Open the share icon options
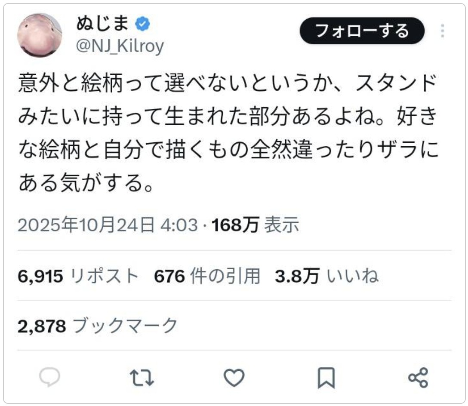The width and height of the screenshot is (468, 406). point(418,378)
